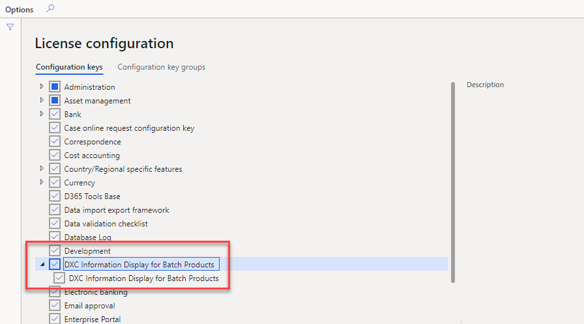Toggle the Database Log checkbox
Viewport: 584px width, 324px height.
55,237
